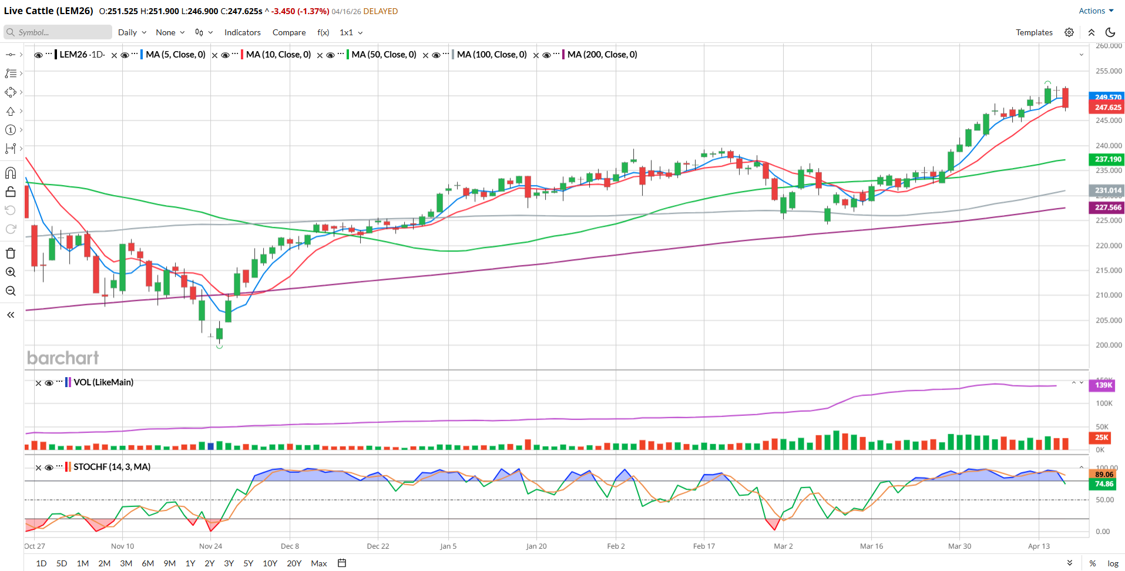Open the date range calendar icon

[x=342, y=563]
